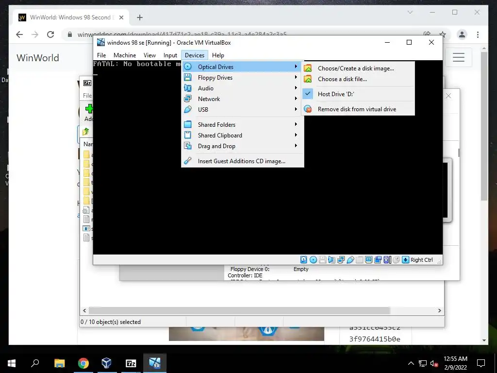
Task: Click the shared folders status bar icon
Action: pos(360,260)
